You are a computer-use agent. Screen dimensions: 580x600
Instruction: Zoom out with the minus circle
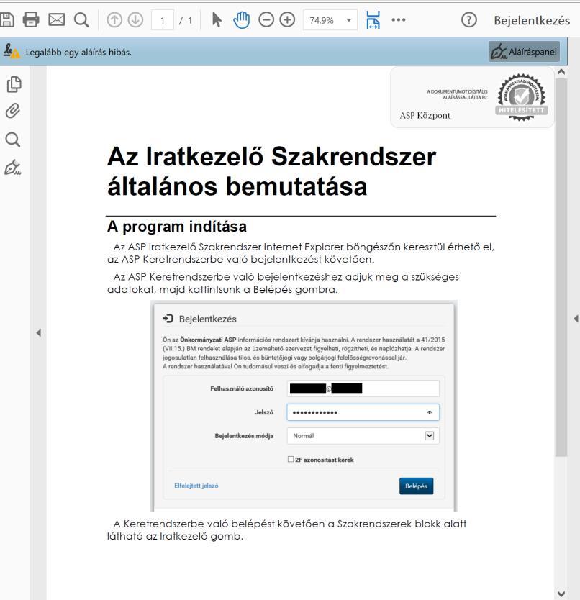pyautogui.click(x=266, y=20)
